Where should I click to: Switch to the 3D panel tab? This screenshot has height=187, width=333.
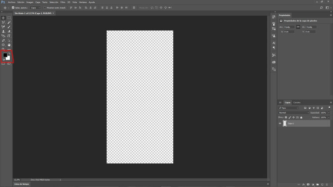pyautogui.click(x=280, y=103)
